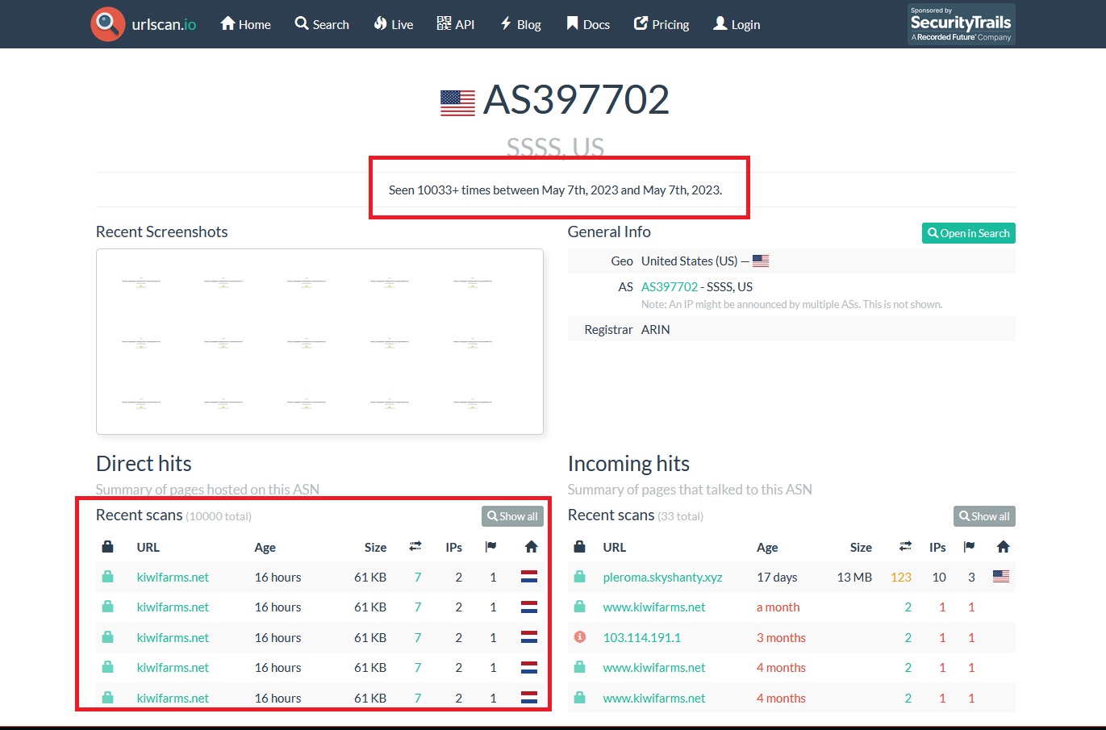
Task: Click the Registrar ARIN value
Action: click(656, 329)
